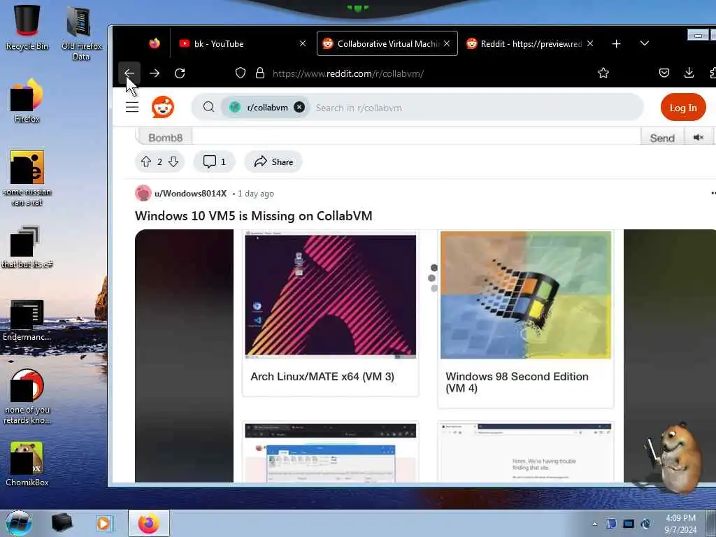The height and width of the screenshot is (537, 716).
Task: Open a new tab with plus button
Action: click(616, 43)
